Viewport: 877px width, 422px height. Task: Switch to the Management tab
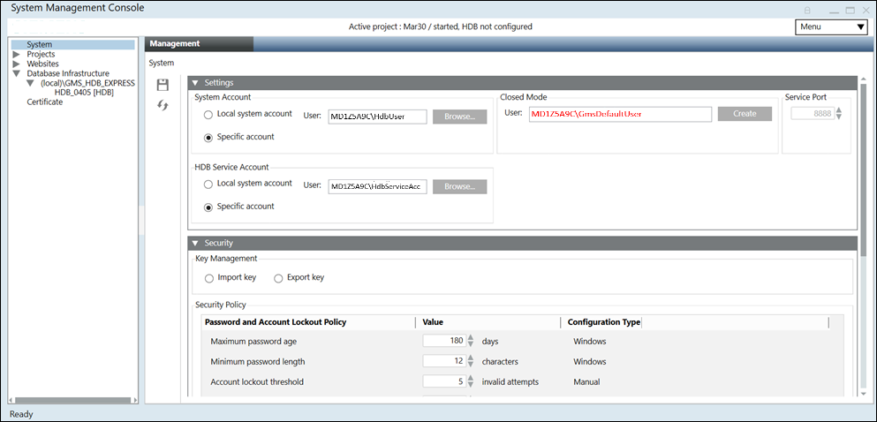(175, 43)
